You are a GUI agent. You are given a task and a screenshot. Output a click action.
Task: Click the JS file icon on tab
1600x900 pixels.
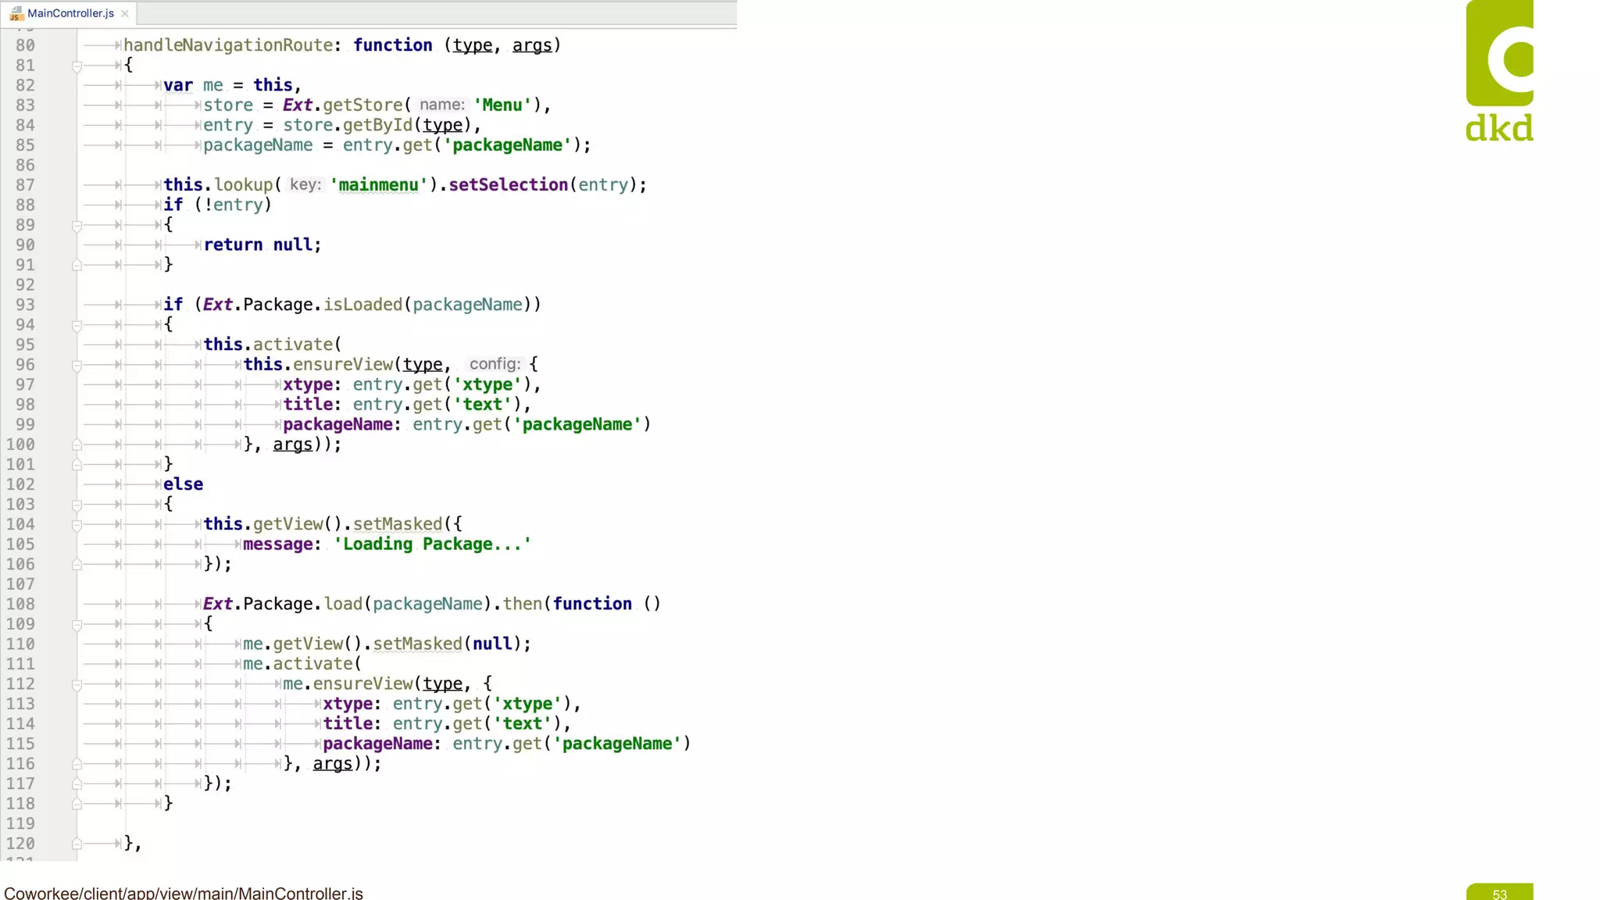(x=16, y=13)
